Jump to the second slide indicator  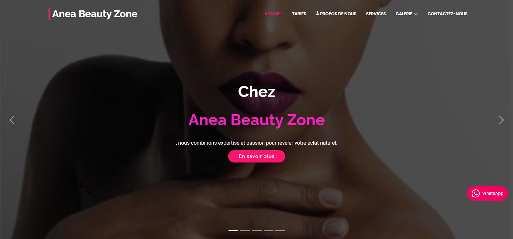[245, 231]
